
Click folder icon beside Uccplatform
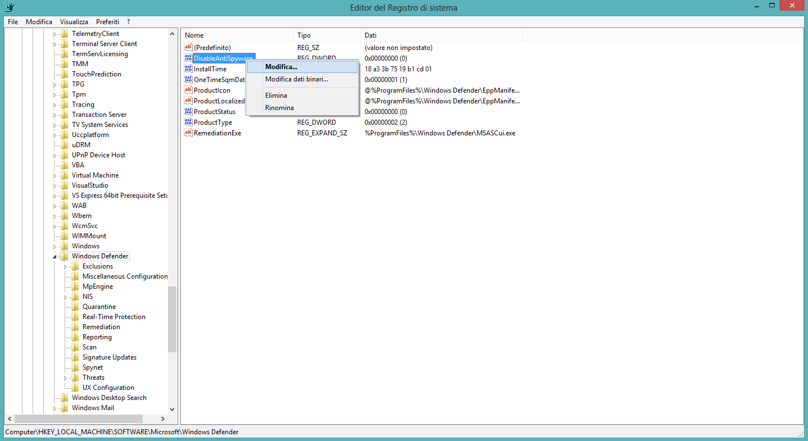pos(65,135)
